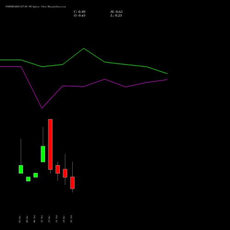This screenshot has height=230, width=230.
Task: Click the 14 Oct date label
Action: (x=57, y=219)
